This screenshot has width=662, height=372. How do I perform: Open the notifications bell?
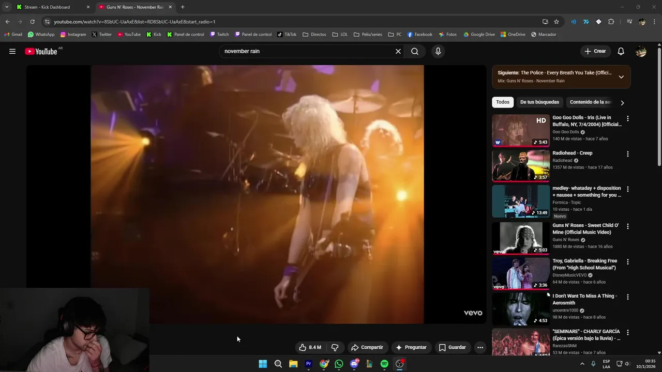621,51
